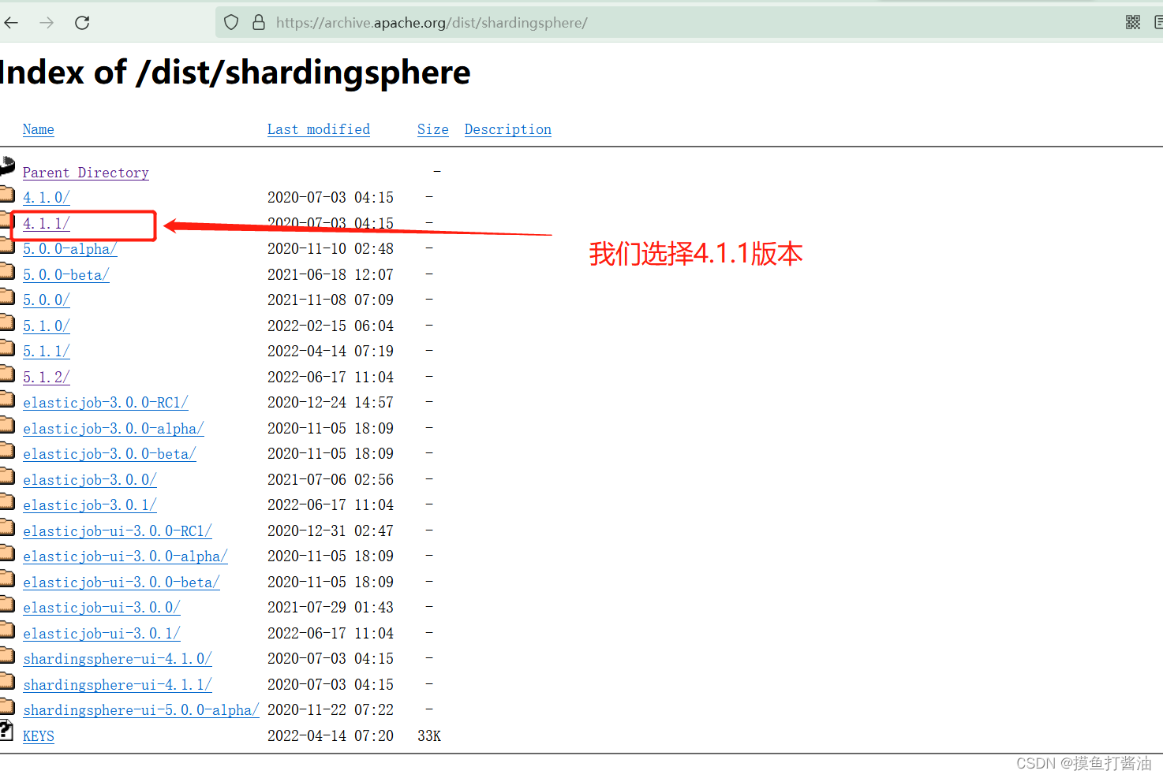Select the date 2020-11-22 07:22

(x=331, y=710)
